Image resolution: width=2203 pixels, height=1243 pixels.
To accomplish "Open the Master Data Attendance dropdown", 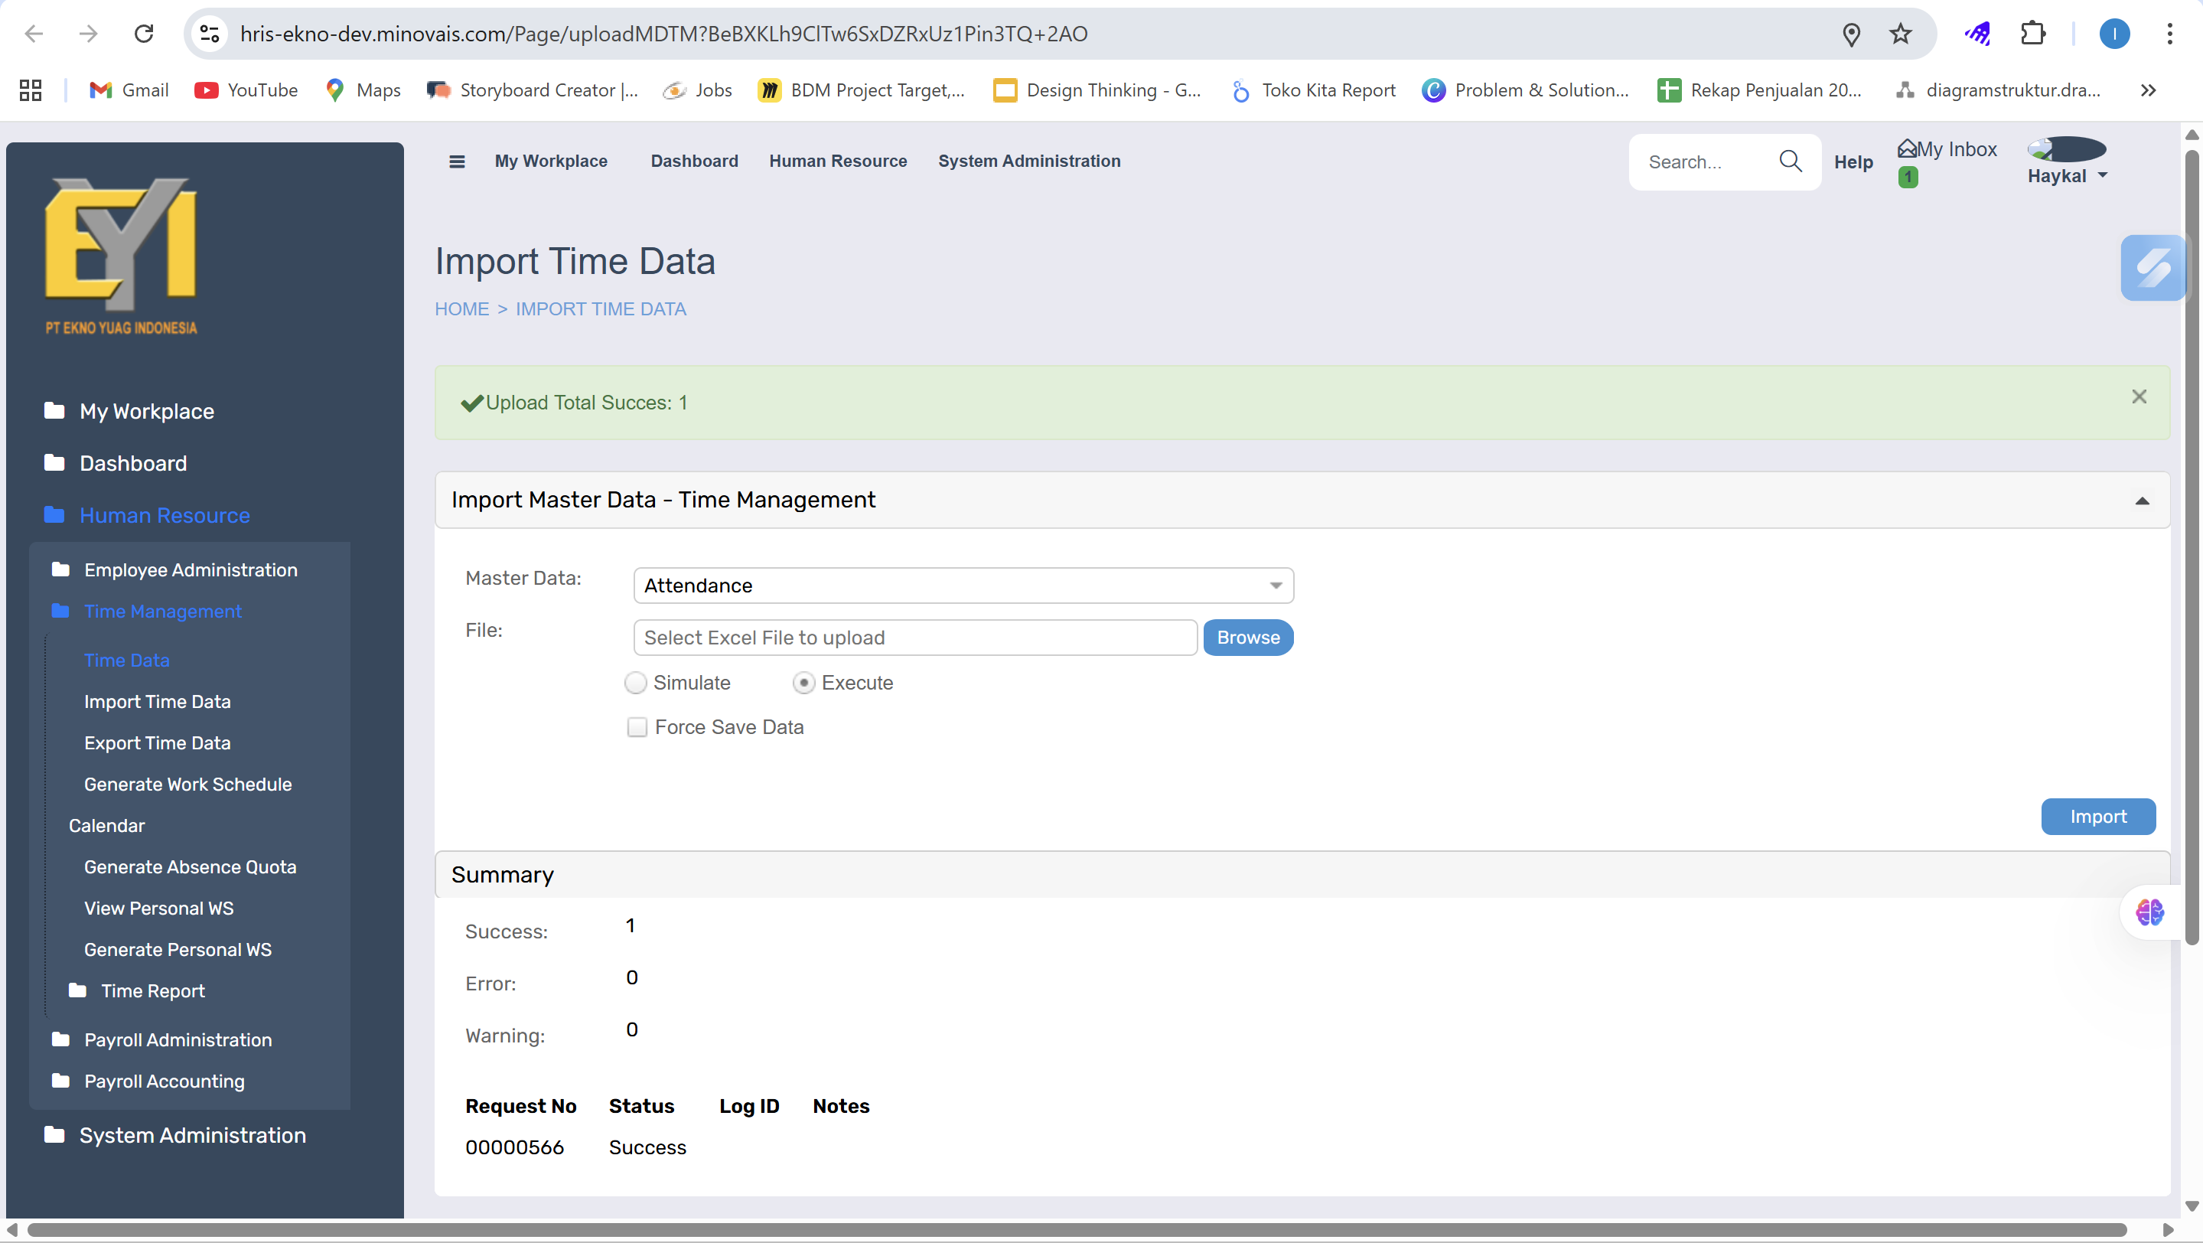I will pos(963,586).
